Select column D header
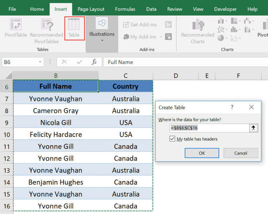The height and width of the screenshot is (214, 268). click(176, 75)
